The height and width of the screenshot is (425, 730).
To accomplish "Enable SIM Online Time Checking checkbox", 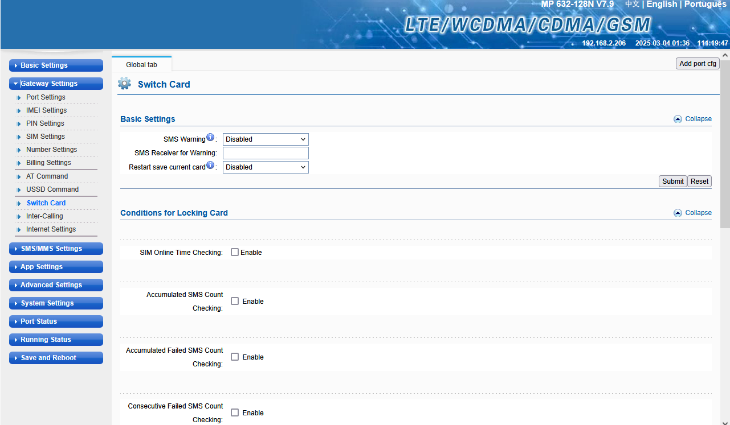I will pyautogui.click(x=235, y=252).
